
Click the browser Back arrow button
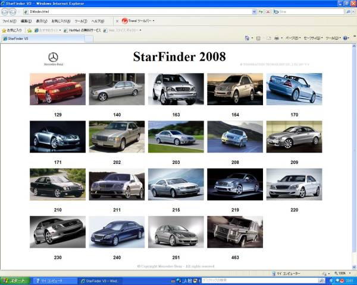pos(5,12)
